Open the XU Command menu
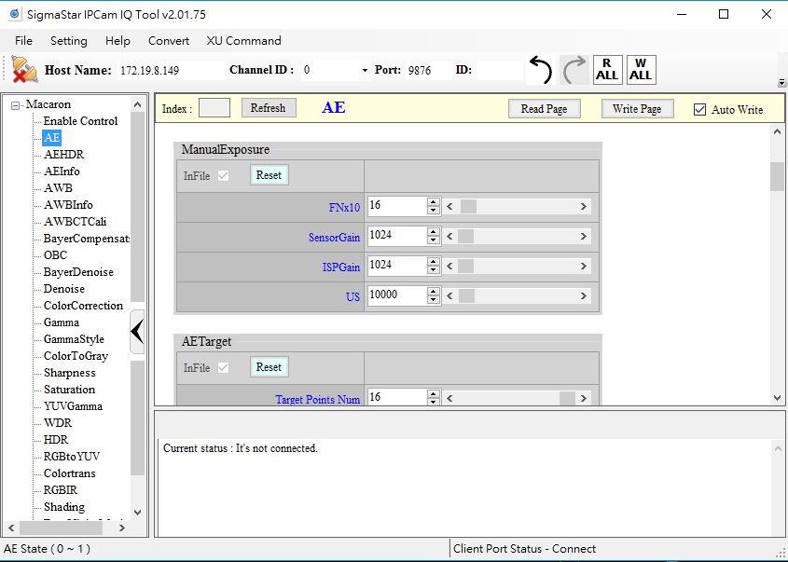The image size is (788, 562). pyautogui.click(x=243, y=41)
